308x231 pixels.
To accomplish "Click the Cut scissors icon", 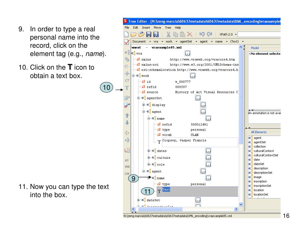I will tap(168, 34).
